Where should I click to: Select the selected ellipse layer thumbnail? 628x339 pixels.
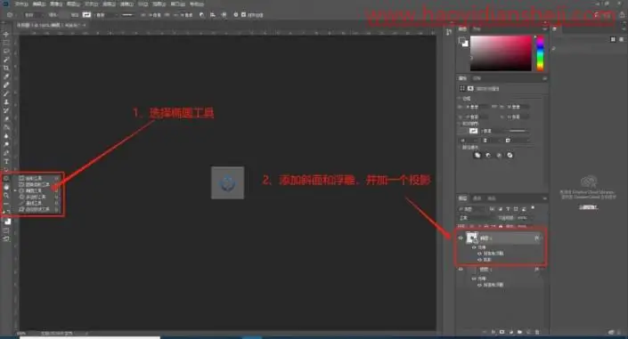(x=471, y=238)
